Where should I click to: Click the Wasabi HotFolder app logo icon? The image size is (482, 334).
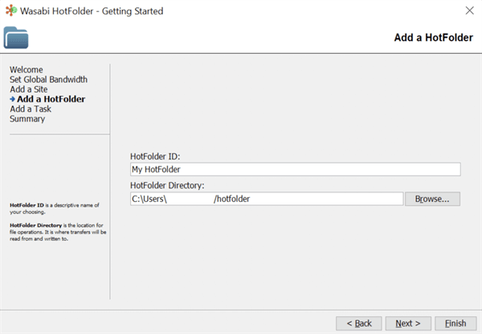(x=11, y=10)
